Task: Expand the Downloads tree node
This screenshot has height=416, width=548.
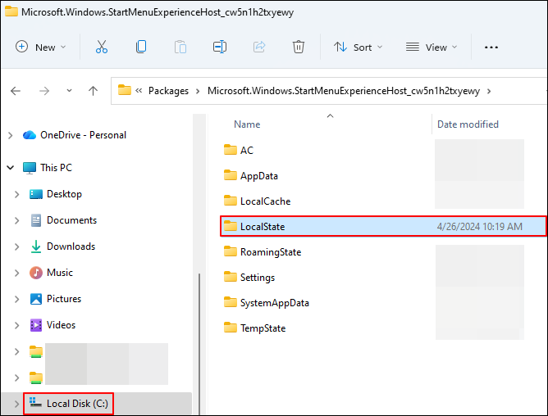Action: [x=16, y=246]
